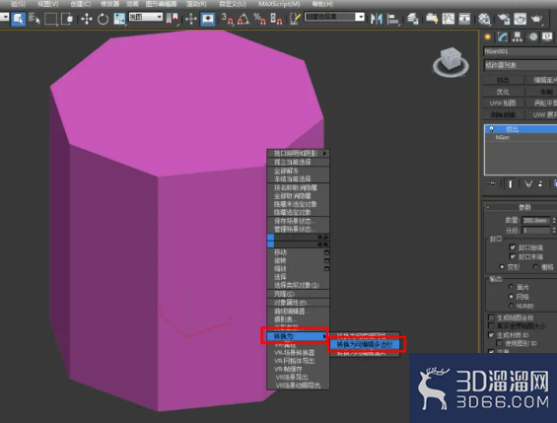Toggle the 封口始端 checkbox

513,247
